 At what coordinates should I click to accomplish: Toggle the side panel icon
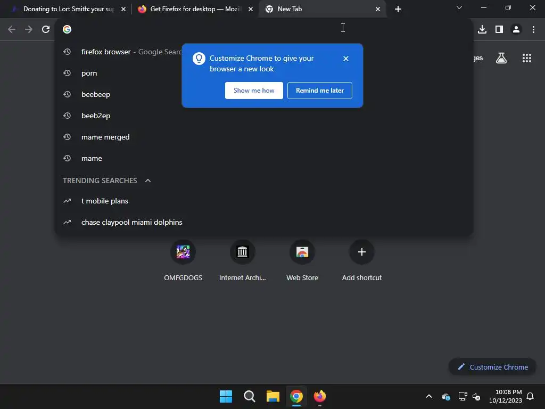[499, 30]
